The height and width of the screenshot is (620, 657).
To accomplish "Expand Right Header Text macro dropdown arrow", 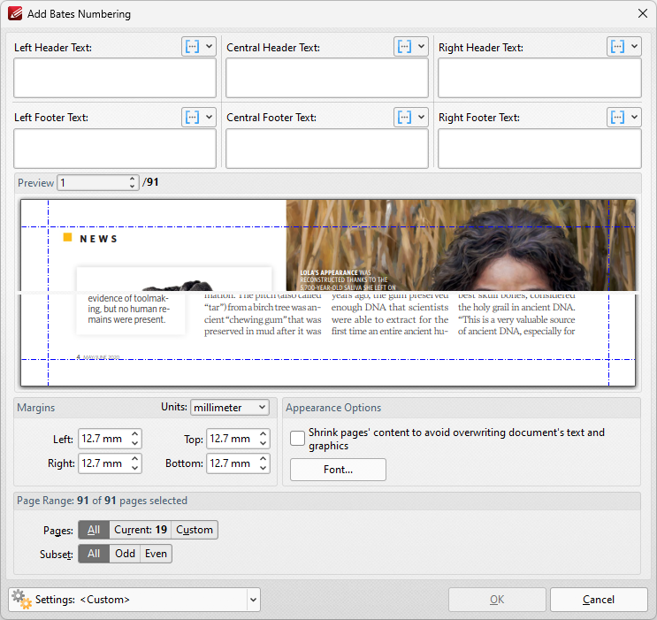I will coord(634,47).
